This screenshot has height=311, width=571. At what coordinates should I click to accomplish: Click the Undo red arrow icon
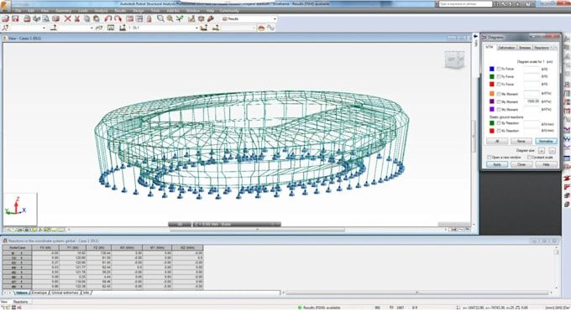(x=108, y=18)
